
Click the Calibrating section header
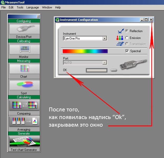coord(24,41)
